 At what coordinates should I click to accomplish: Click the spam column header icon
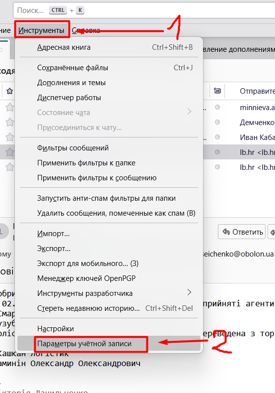click(x=217, y=91)
